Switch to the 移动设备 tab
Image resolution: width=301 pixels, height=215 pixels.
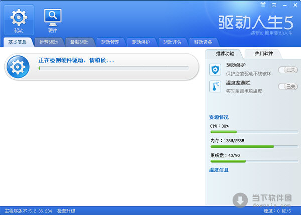click(203, 42)
